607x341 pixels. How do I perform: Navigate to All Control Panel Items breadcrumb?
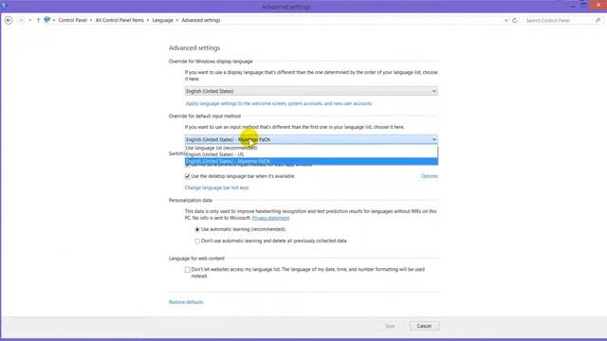[x=120, y=20]
